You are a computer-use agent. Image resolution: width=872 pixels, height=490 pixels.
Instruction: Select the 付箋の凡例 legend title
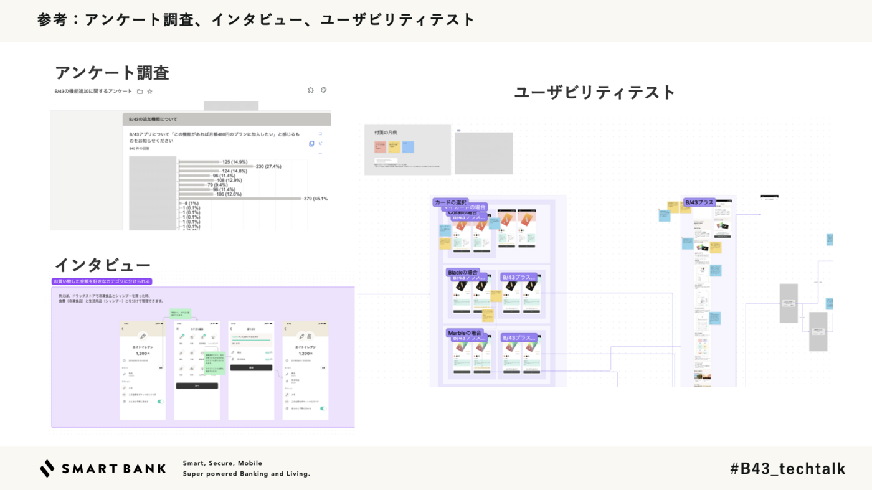coord(386,133)
